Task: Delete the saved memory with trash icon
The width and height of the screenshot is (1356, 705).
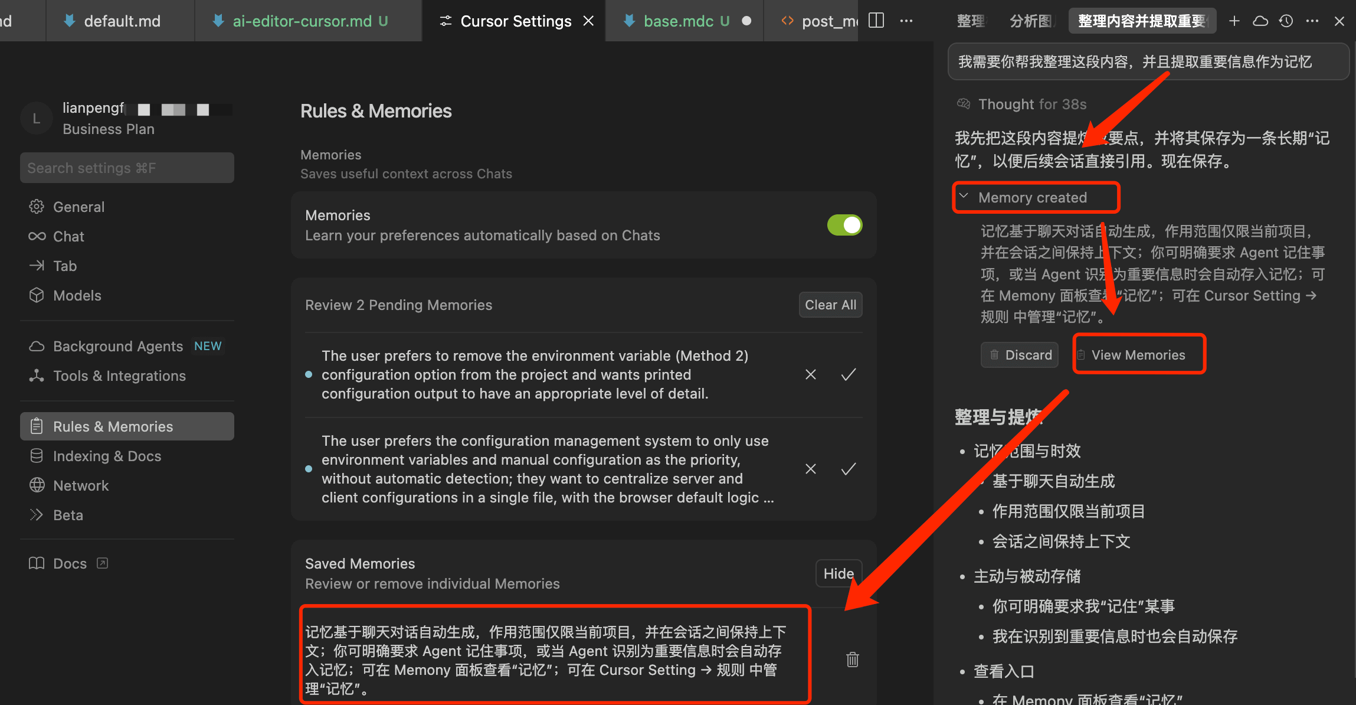Action: click(853, 660)
